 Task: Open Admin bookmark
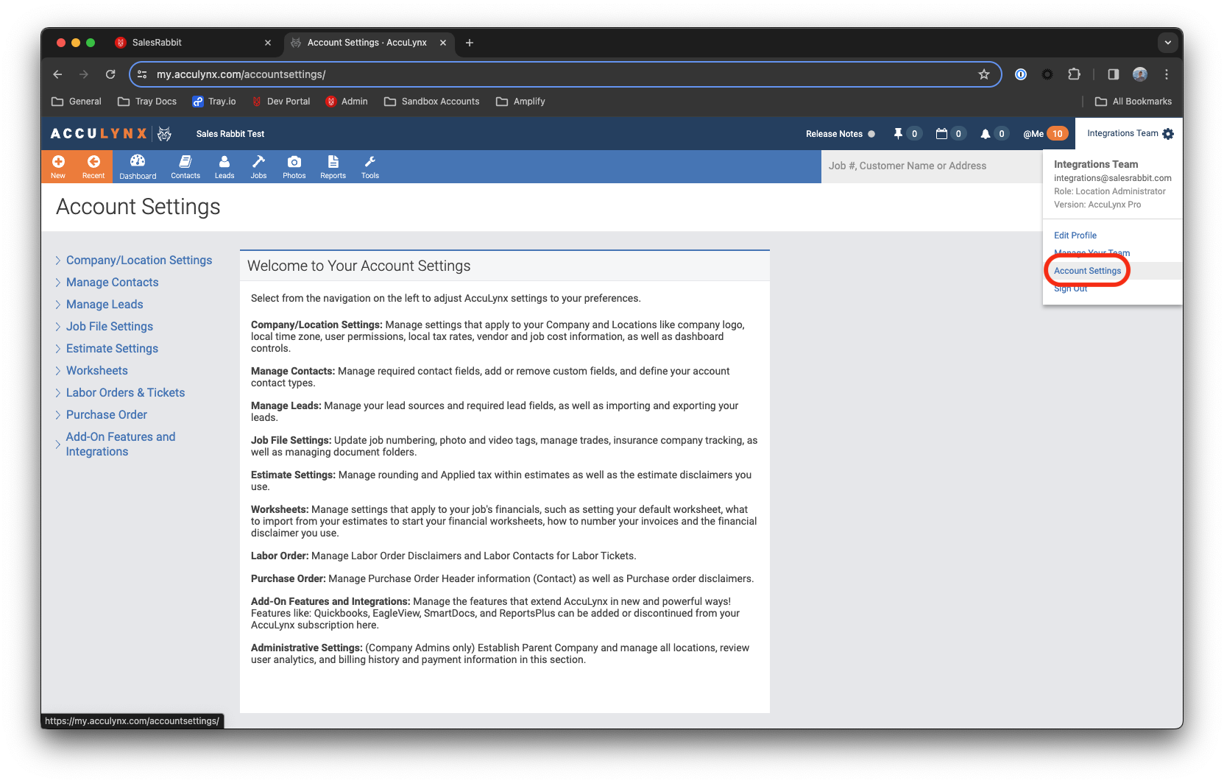pyautogui.click(x=347, y=102)
